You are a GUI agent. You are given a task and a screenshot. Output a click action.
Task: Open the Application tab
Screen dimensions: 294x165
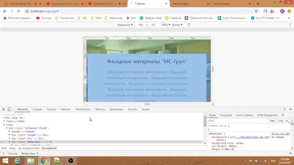pos(116,109)
